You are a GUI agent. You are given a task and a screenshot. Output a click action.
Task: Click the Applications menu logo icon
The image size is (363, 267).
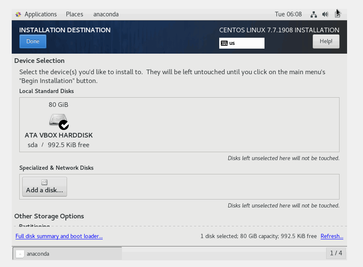18,14
